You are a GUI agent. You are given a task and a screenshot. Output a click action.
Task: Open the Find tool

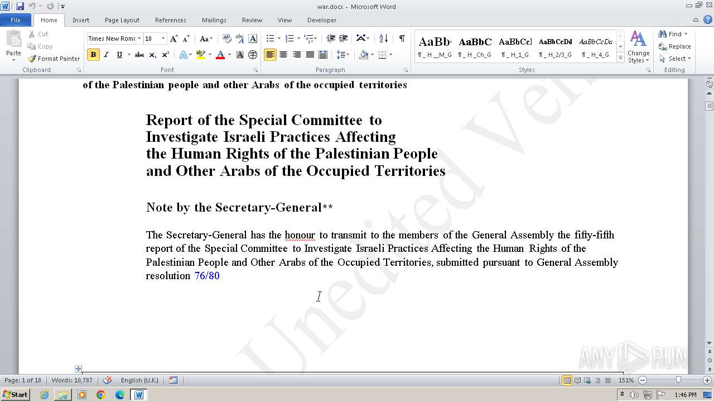pyautogui.click(x=671, y=34)
